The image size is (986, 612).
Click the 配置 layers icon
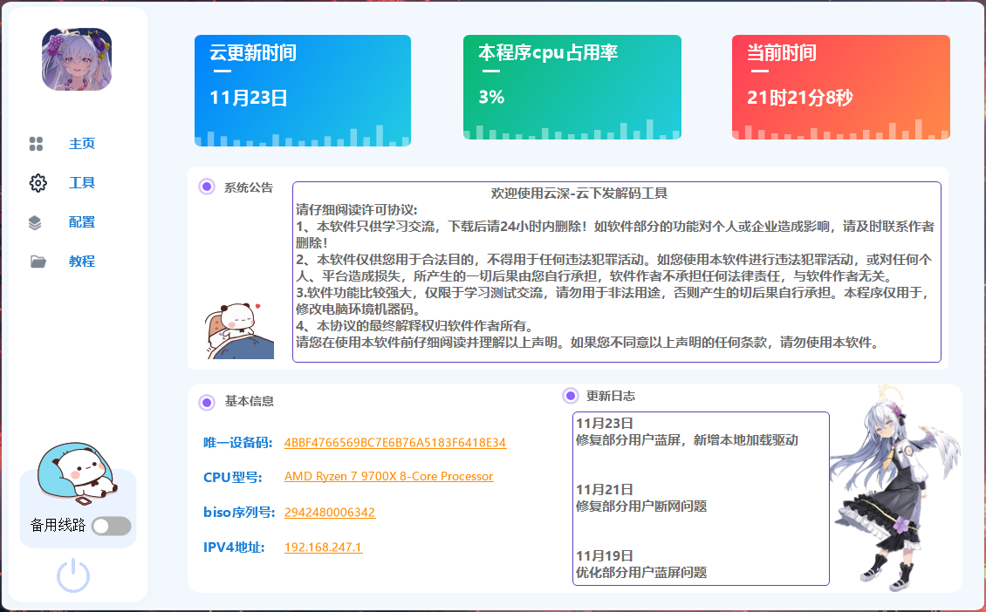coord(35,221)
